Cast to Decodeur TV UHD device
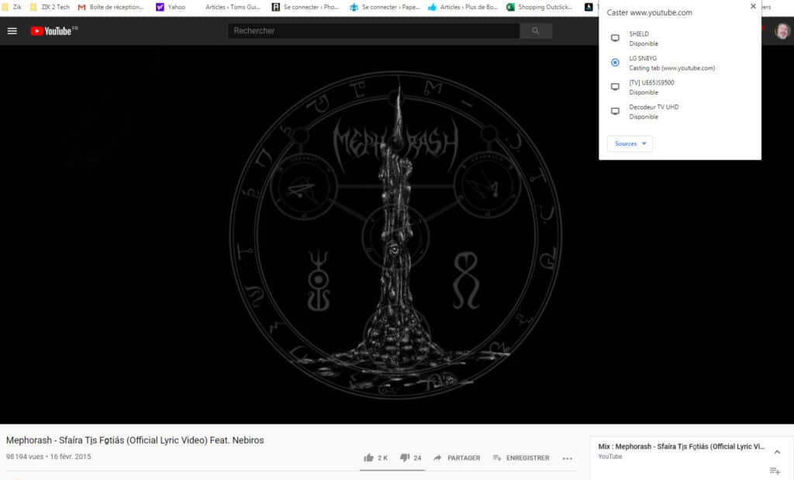 click(x=679, y=112)
